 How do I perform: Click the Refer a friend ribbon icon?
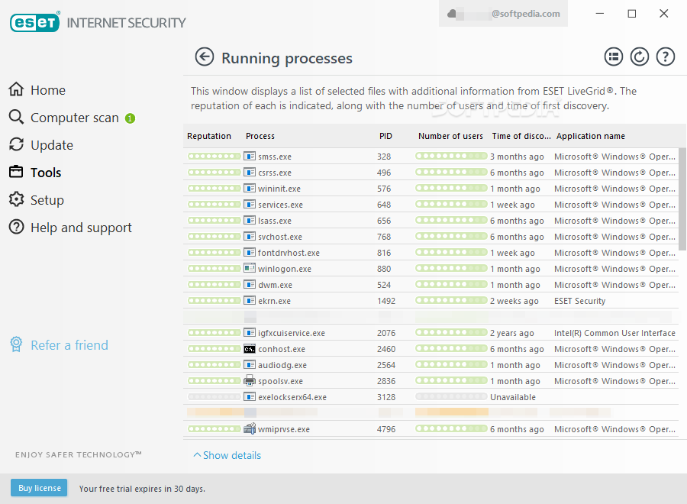click(16, 344)
